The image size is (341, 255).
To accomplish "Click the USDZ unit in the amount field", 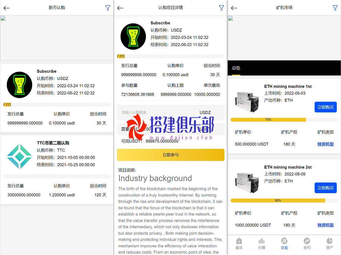I will (x=205, y=112).
